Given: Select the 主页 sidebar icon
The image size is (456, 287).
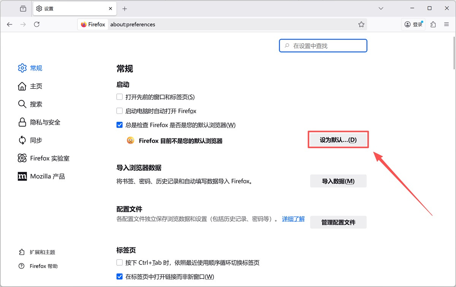Looking at the screenshot, I should (22, 86).
